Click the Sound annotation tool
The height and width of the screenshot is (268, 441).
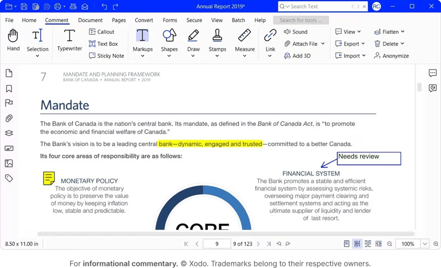(x=295, y=32)
